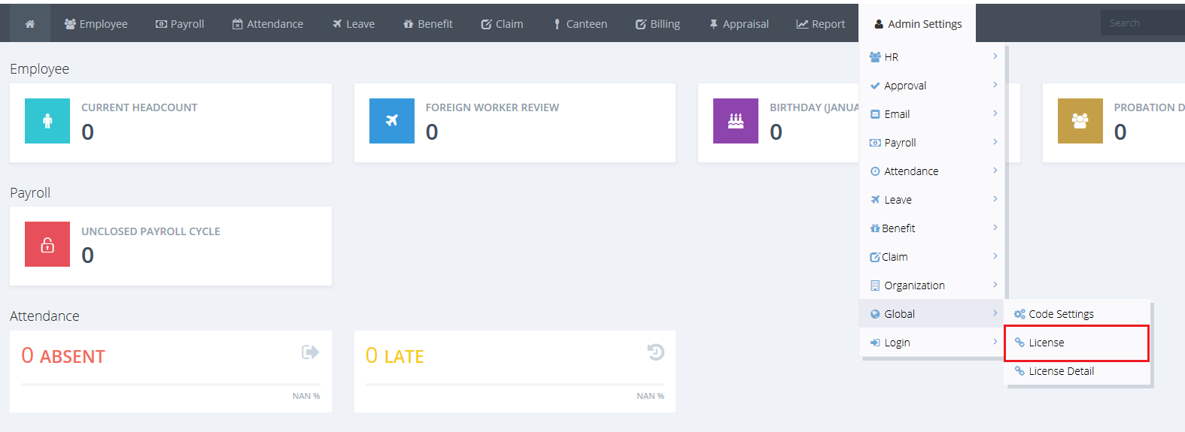Select License from the Global submenu

point(1047,343)
